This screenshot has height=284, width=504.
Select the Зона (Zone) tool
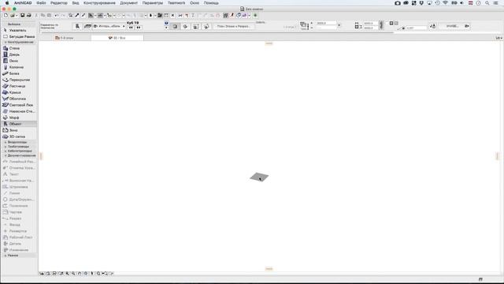click(19, 130)
